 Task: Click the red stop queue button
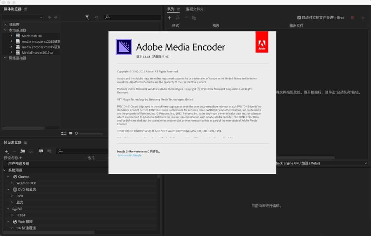pos(352,18)
